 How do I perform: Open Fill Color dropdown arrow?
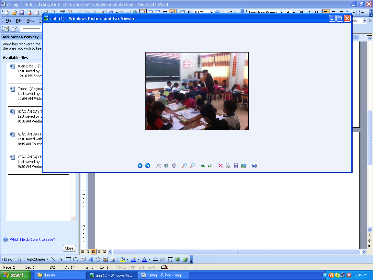click(128, 259)
